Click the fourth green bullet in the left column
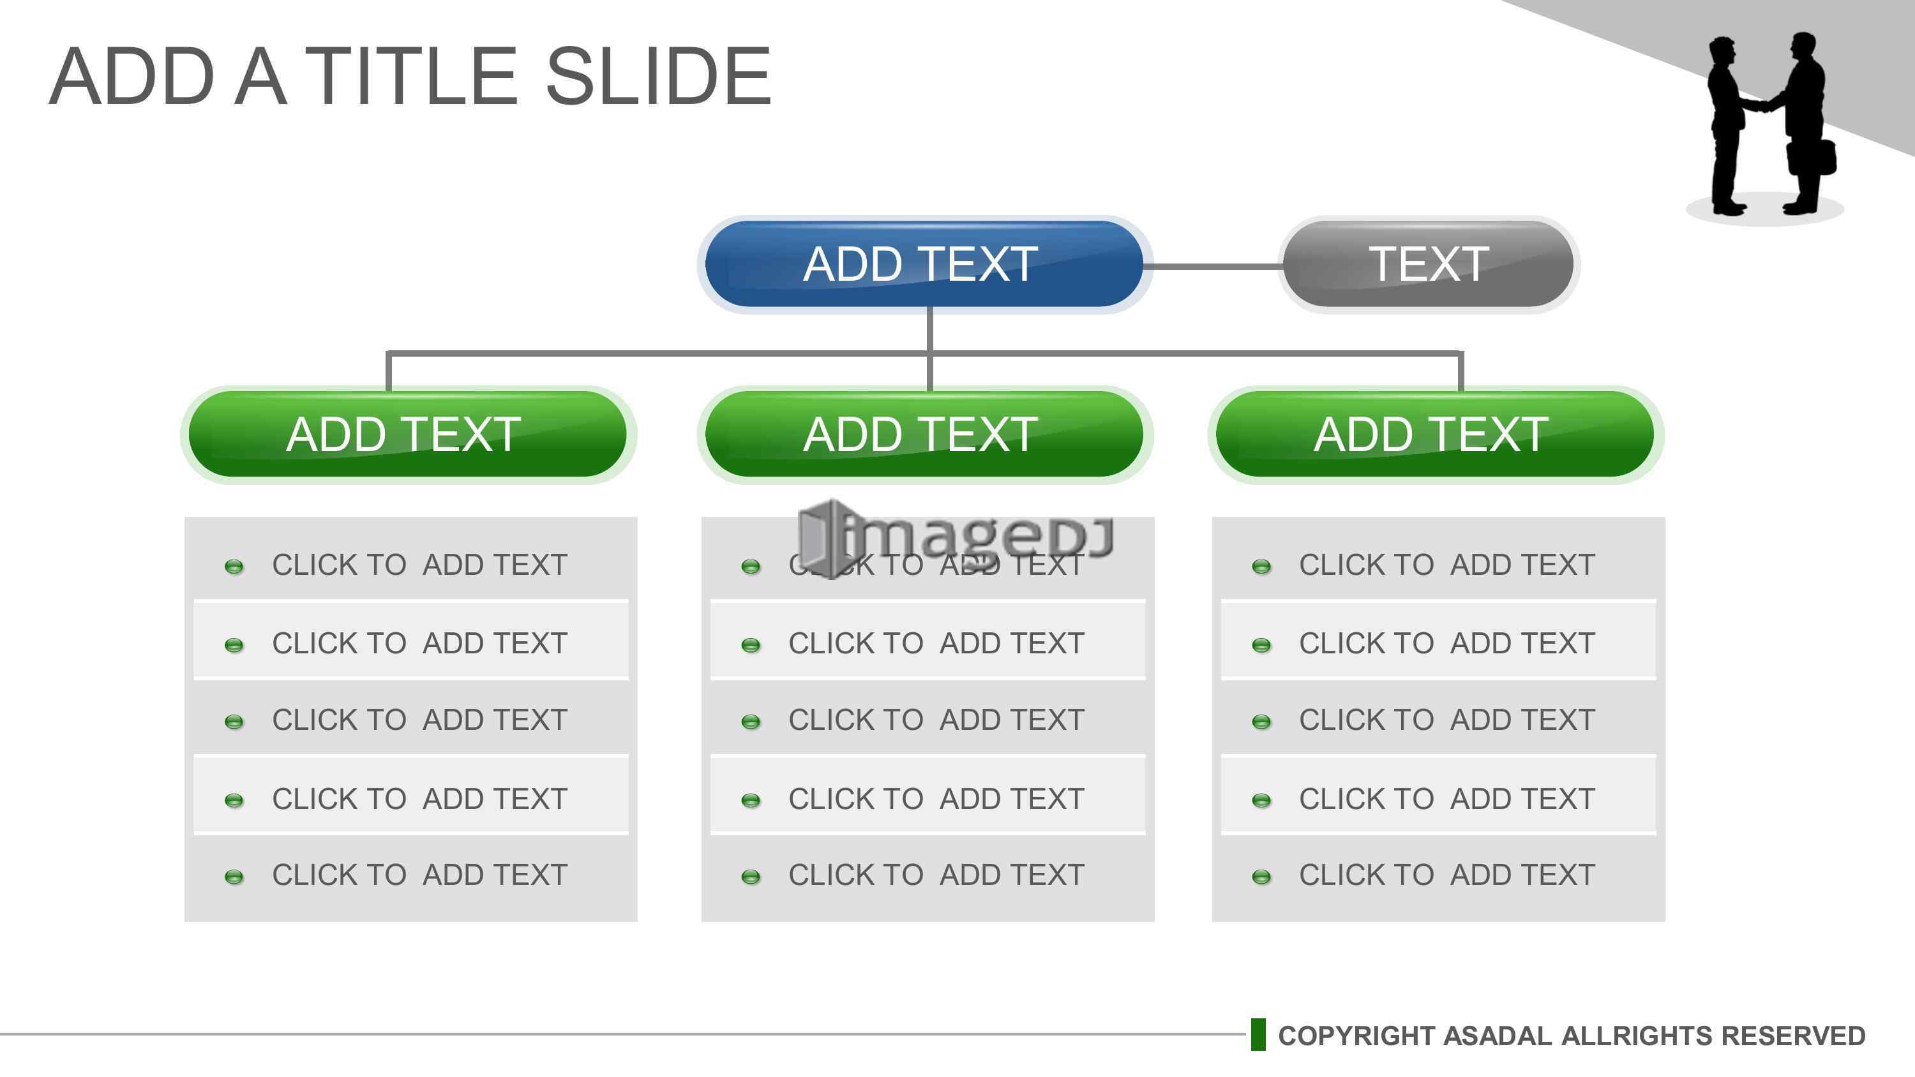Viewport: 1915px width, 1077px height. tap(234, 801)
